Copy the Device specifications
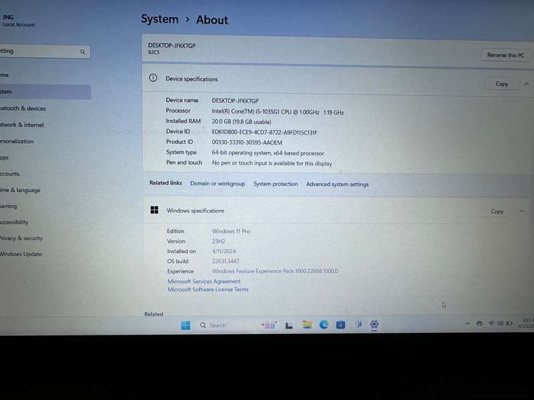This screenshot has height=400, width=534. [502, 84]
